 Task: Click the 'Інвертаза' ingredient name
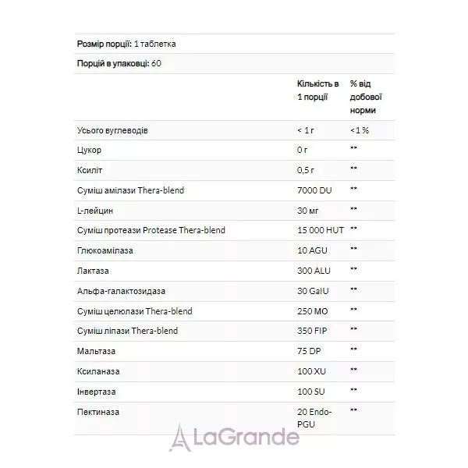point(96,392)
